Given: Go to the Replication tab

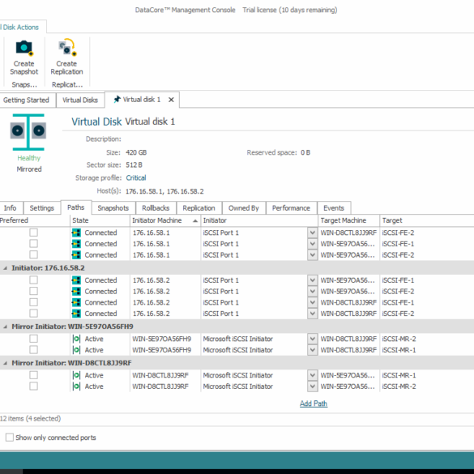Looking at the screenshot, I should point(199,208).
